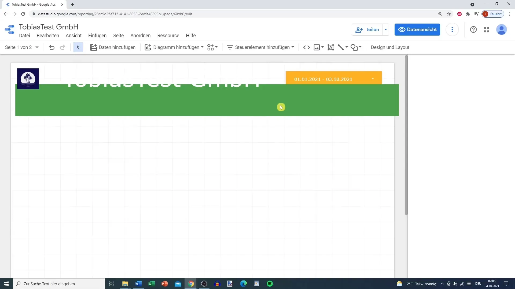
Task: Open Task View from the taskbar
Action: click(112, 284)
